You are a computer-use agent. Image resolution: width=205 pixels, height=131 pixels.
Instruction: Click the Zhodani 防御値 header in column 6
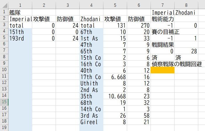point(139,19)
